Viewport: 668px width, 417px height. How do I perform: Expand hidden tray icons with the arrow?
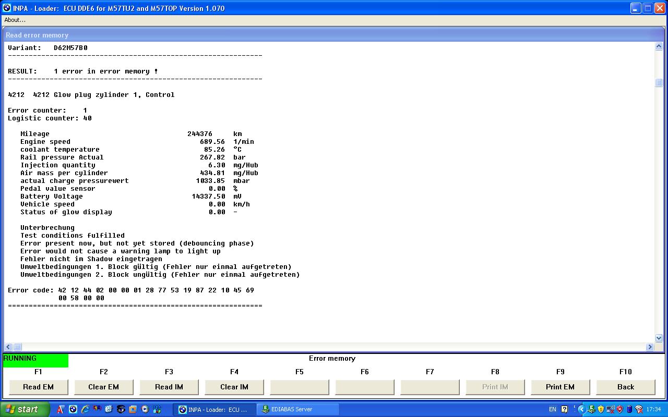click(581, 409)
